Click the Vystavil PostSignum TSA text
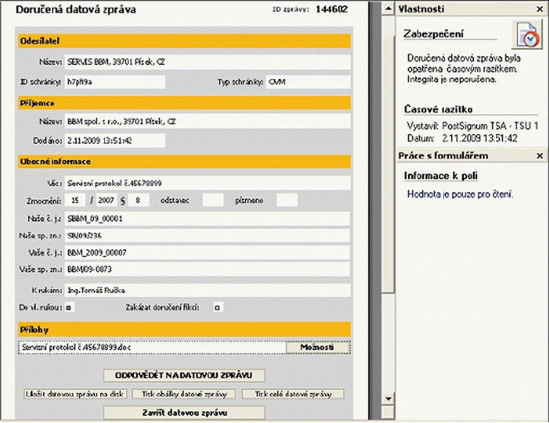549x423 pixels. click(x=473, y=125)
